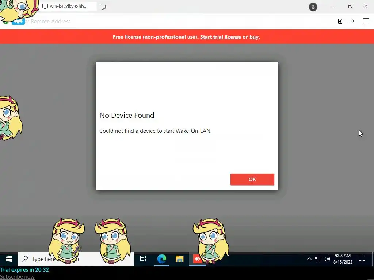Open the network status tray icon
Screen dimensions: 374x280
(x=318, y=259)
